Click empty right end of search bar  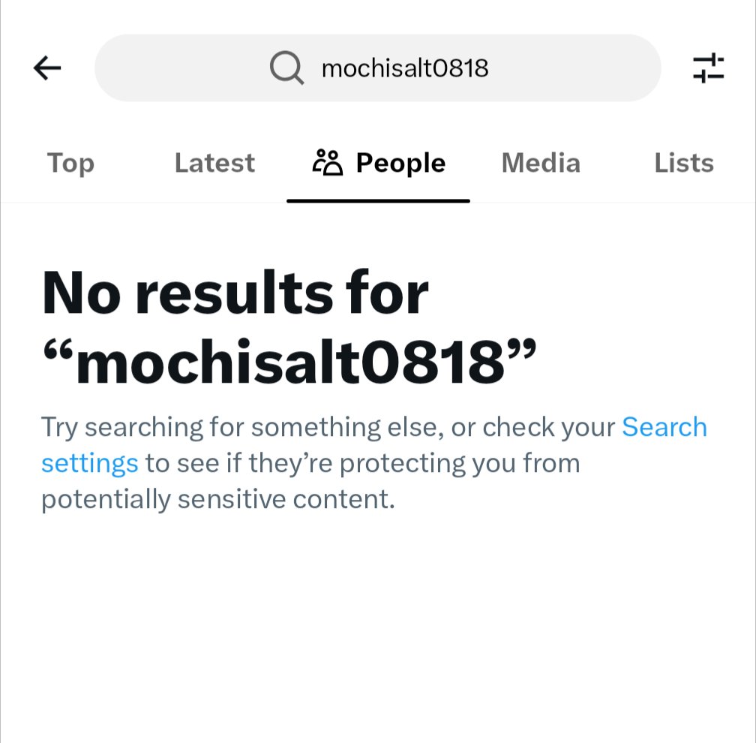[574, 68]
